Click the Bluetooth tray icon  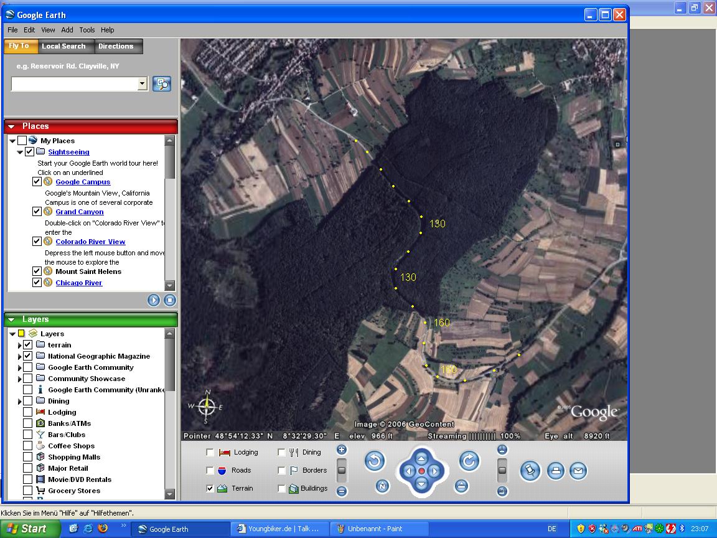pos(682,529)
